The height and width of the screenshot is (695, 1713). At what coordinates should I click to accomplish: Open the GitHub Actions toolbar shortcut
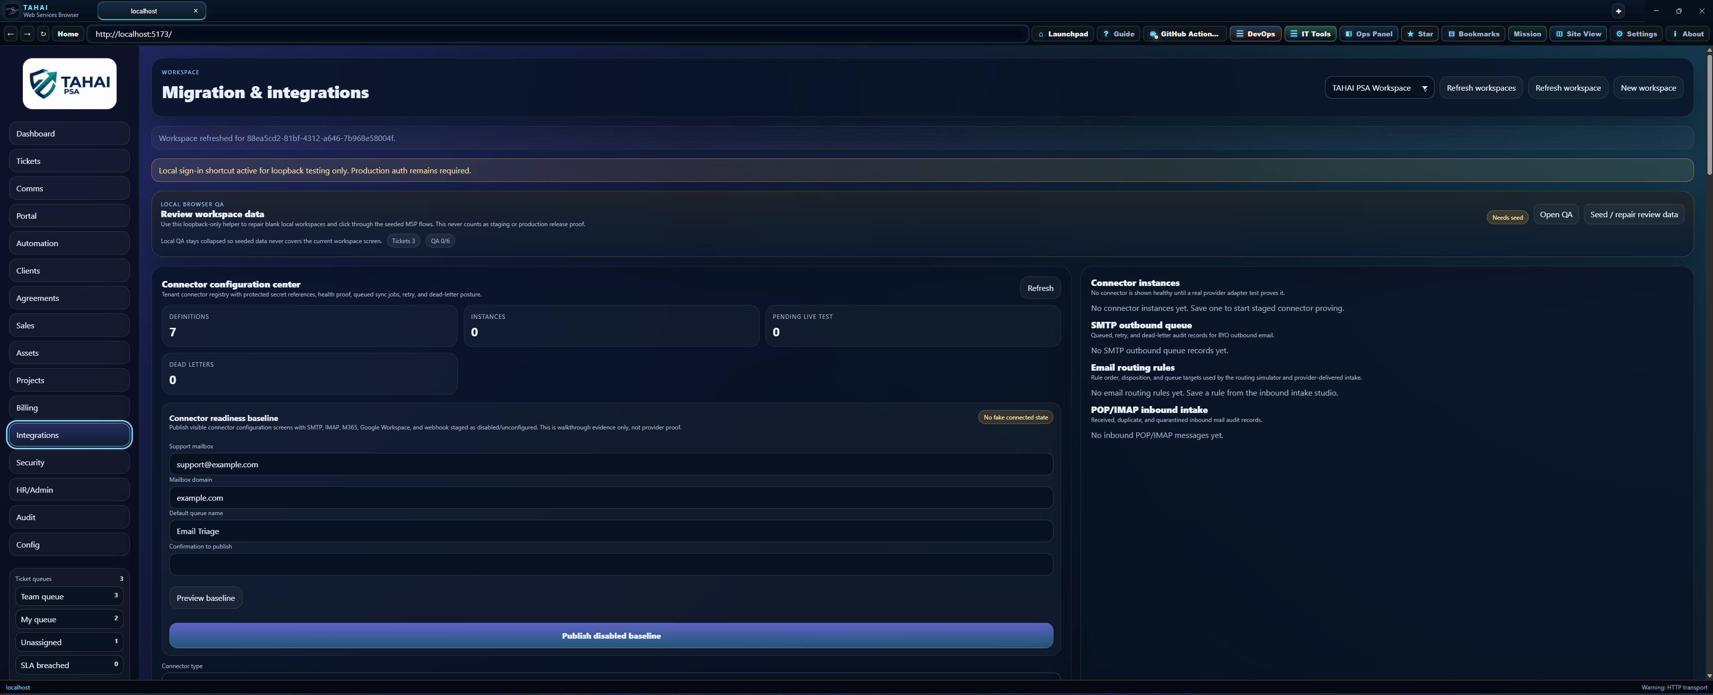click(1185, 34)
